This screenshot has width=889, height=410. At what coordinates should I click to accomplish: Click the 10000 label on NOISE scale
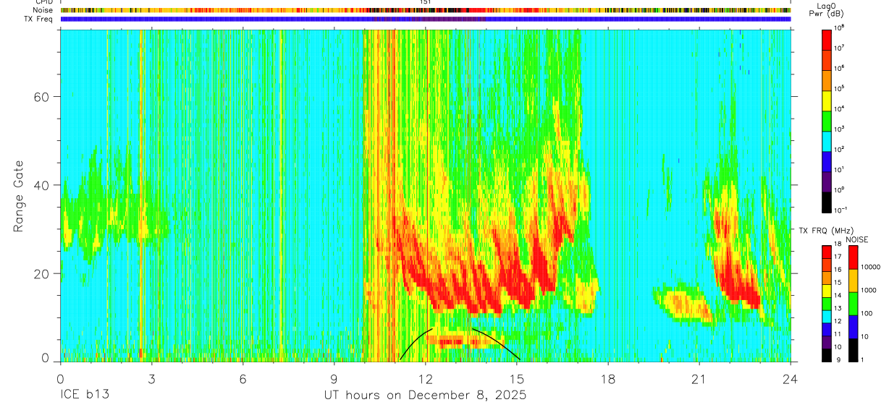(x=871, y=268)
